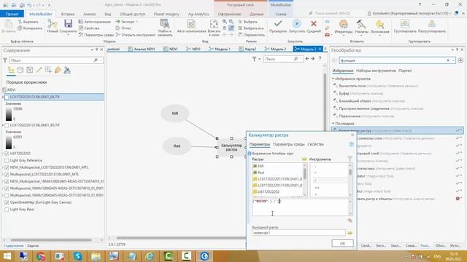This screenshot has height=262, width=467.
Task: Open Буфер tool in favorites
Action: tap(344, 93)
